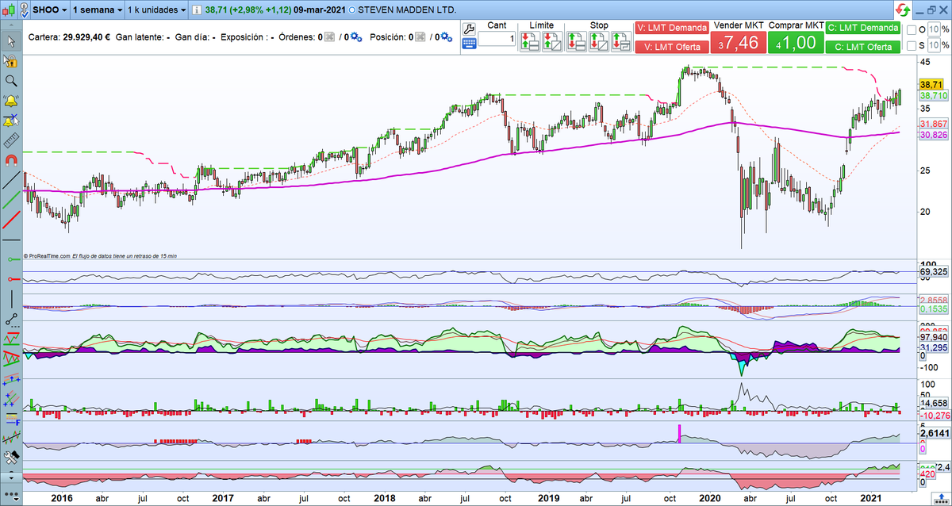This screenshot has width=952, height=506.
Task: Select the vertical line tool
Action: click(11, 299)
